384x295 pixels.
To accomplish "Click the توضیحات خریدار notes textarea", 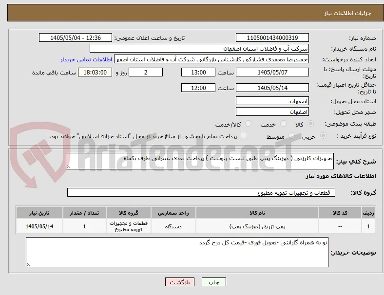I will pyautogui.click(x=177, y=252).
